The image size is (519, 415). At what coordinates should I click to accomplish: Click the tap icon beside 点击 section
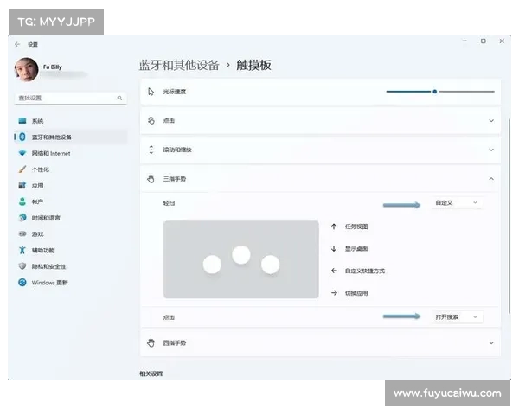[x=151, y=120]
